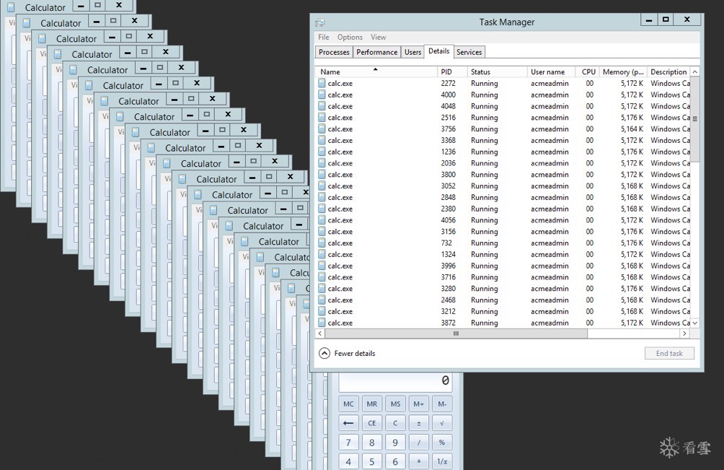Sort by the Status column header
The image size is (724, 470).
497,71
